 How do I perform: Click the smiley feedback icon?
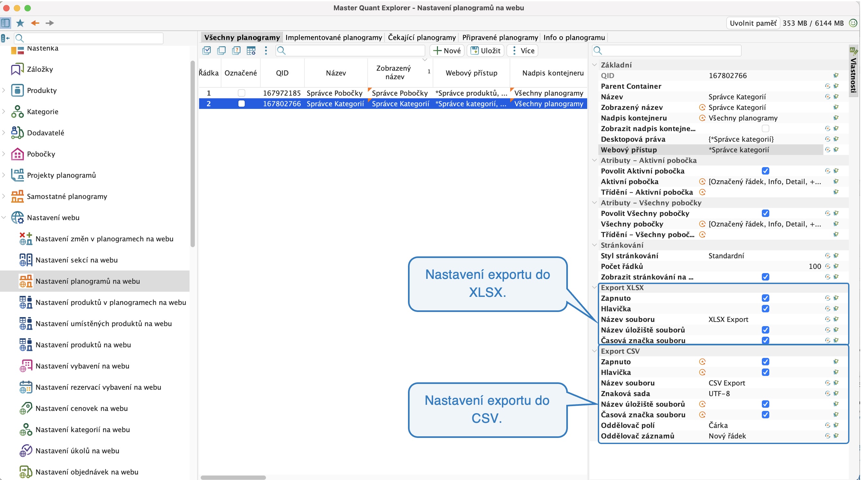pos(853,23)
